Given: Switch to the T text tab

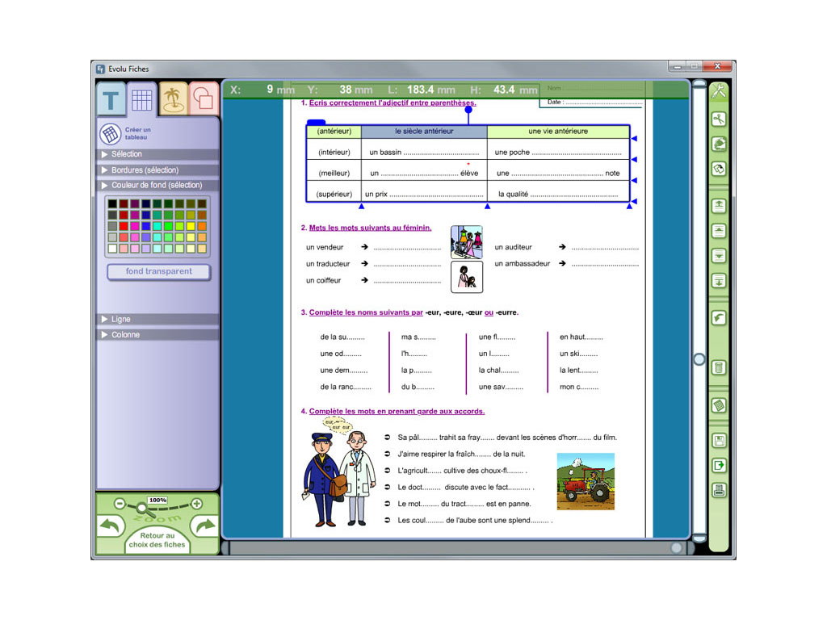Looking at the screenshot, I should 111,98.
